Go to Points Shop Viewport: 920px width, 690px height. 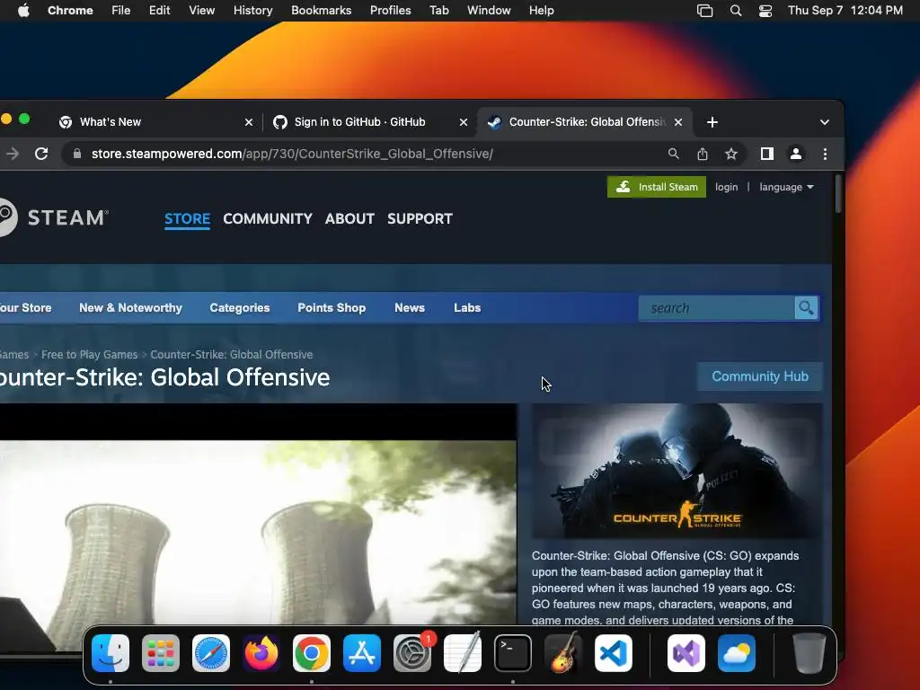(x=332, y=307)
